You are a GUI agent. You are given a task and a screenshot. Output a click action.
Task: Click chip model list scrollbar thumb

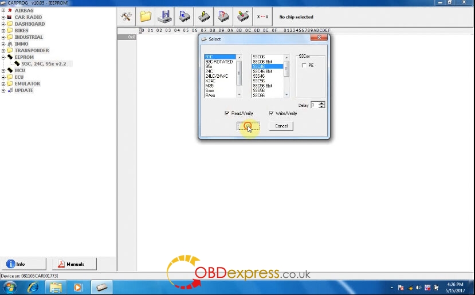pos(286,70)
